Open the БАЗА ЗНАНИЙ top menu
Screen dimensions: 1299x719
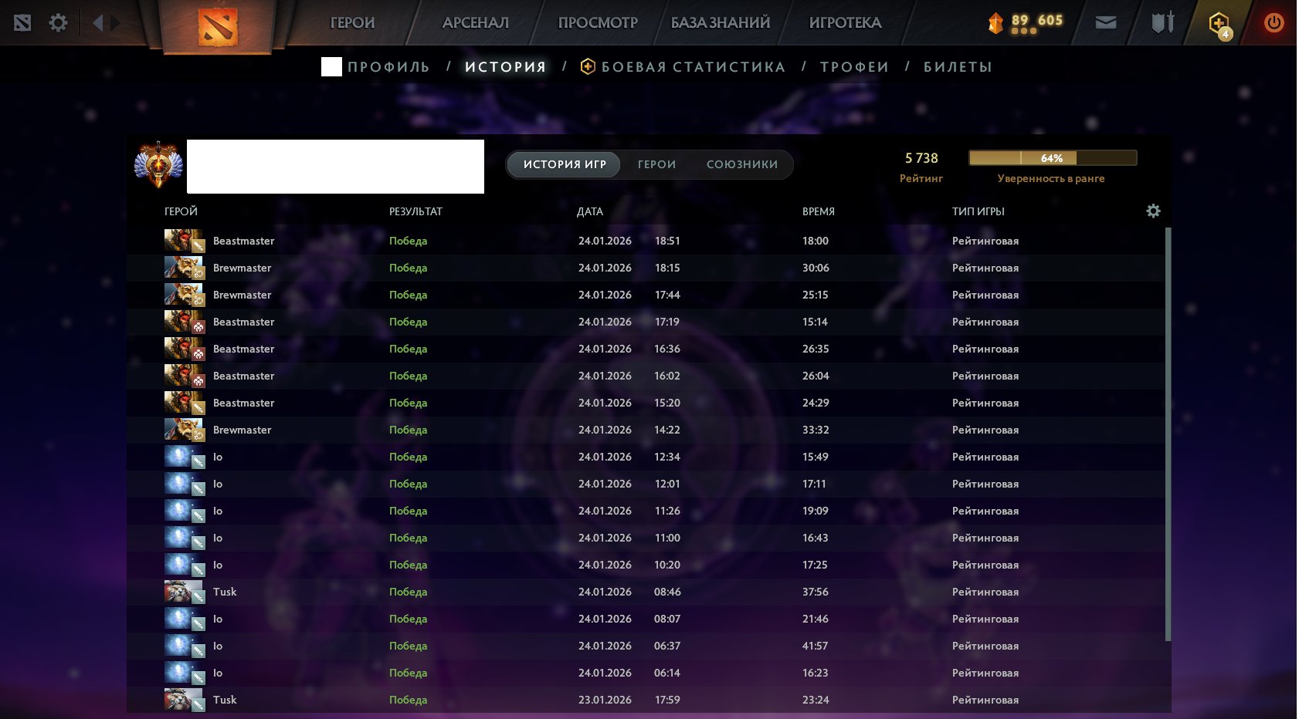click(720, 23)
